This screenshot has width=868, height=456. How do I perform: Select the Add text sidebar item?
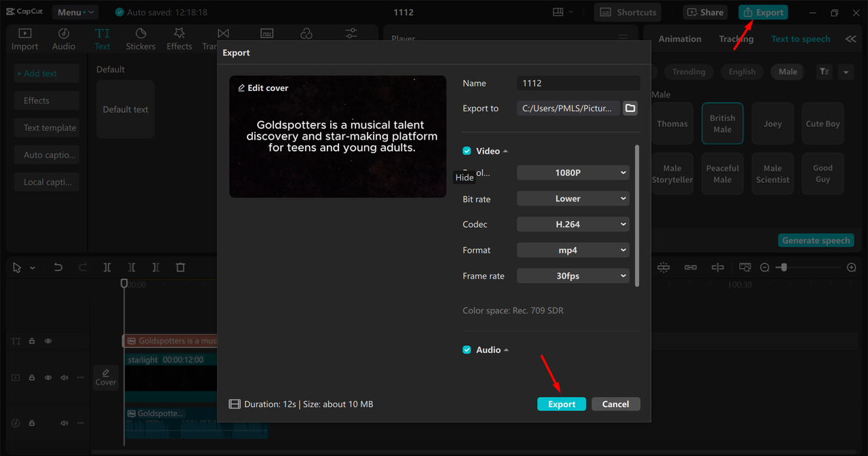click(47, 73)
